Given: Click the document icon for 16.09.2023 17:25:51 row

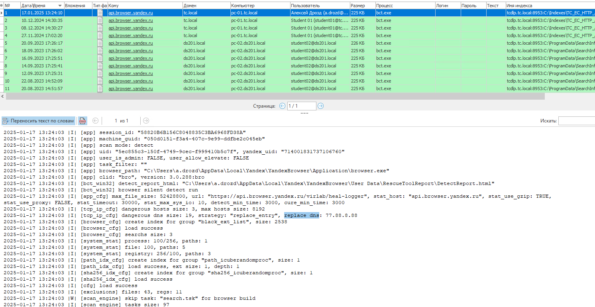Looking at the screenshot, I should pos(100,58).
